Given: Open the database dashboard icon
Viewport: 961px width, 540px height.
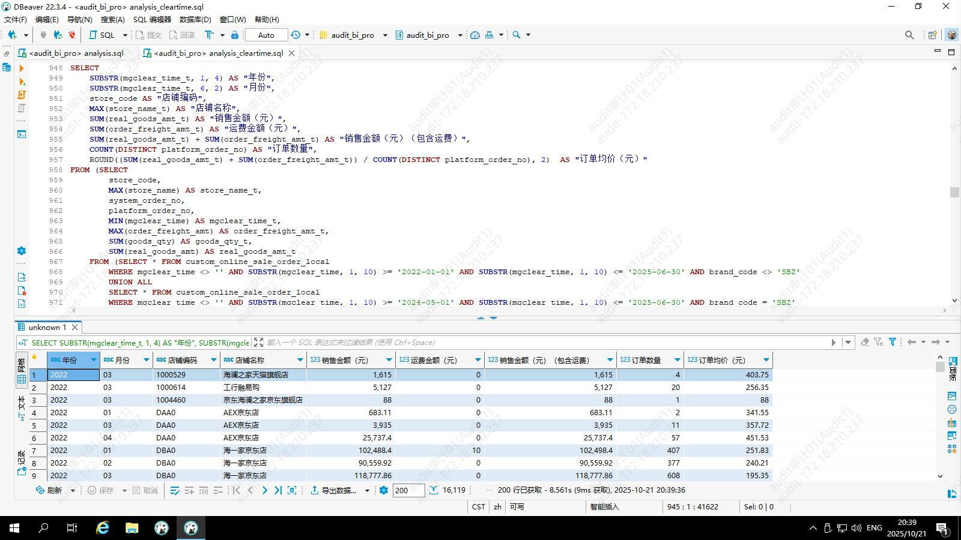Looking at the screenshot, I should (x=475, y=35).
